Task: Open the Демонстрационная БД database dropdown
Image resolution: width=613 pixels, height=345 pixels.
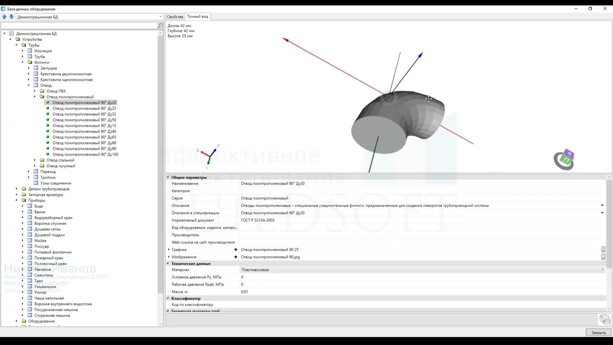Action: click(x=160, y=17)
